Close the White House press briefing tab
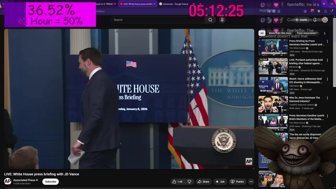Screen dimensions: 336x189 pyautogui.click(x=154, y=4)
